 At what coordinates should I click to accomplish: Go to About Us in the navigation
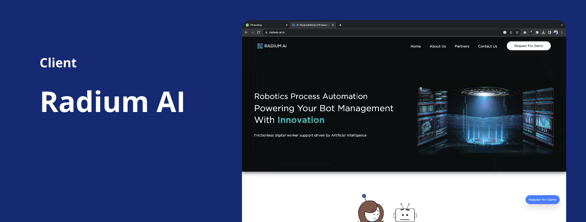tap(438, 46)
